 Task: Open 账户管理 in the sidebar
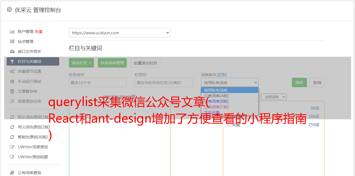[26, 32]
